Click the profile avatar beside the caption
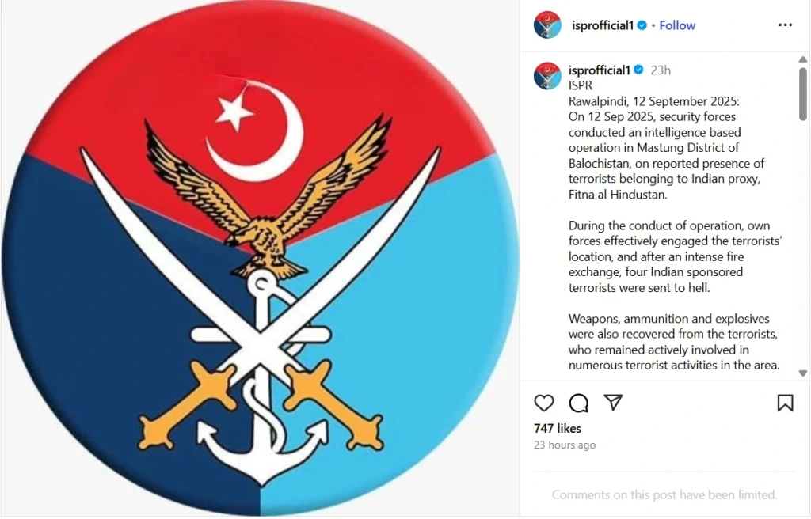This screenshot has height=519, width=811. click(548, 76)
